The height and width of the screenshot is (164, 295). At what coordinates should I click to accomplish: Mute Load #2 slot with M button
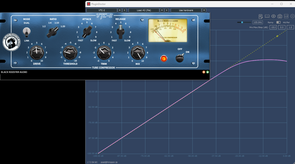point(162,10)
